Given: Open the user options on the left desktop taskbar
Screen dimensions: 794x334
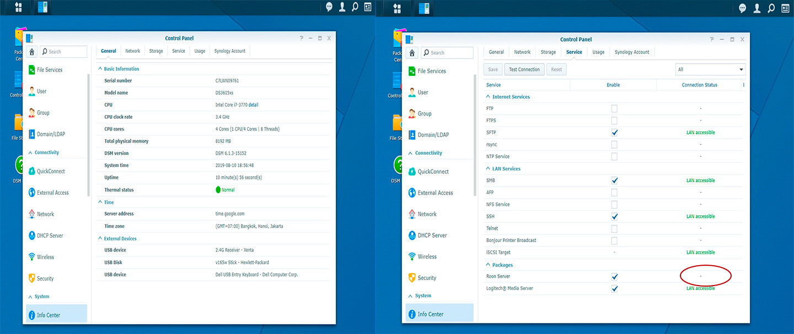Looking at the screenshot, I should click(x=342, y=7).
